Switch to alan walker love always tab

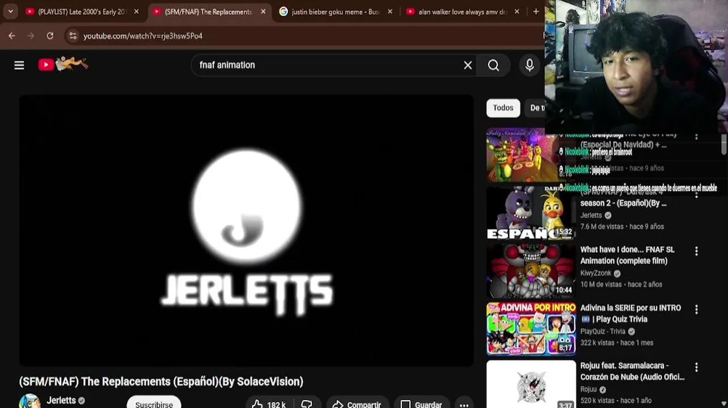[x=463, y=11]
